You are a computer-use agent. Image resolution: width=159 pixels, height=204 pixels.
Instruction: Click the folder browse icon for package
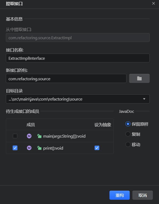pyautogui.click(x=139, y=78)
